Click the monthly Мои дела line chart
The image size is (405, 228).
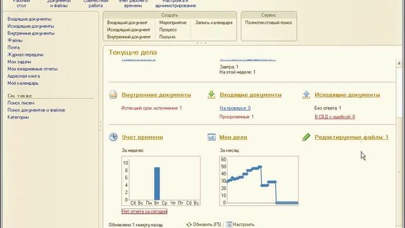click(259, 181)
